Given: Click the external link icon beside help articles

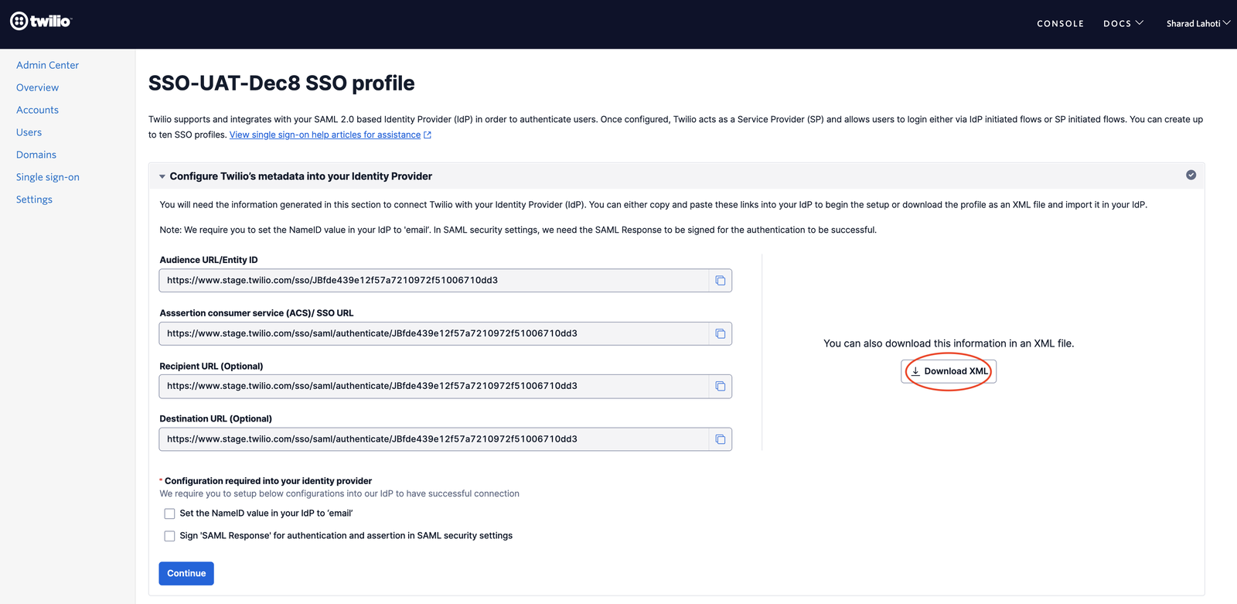Looking at the screenshot, I should [x=428, y=134].
